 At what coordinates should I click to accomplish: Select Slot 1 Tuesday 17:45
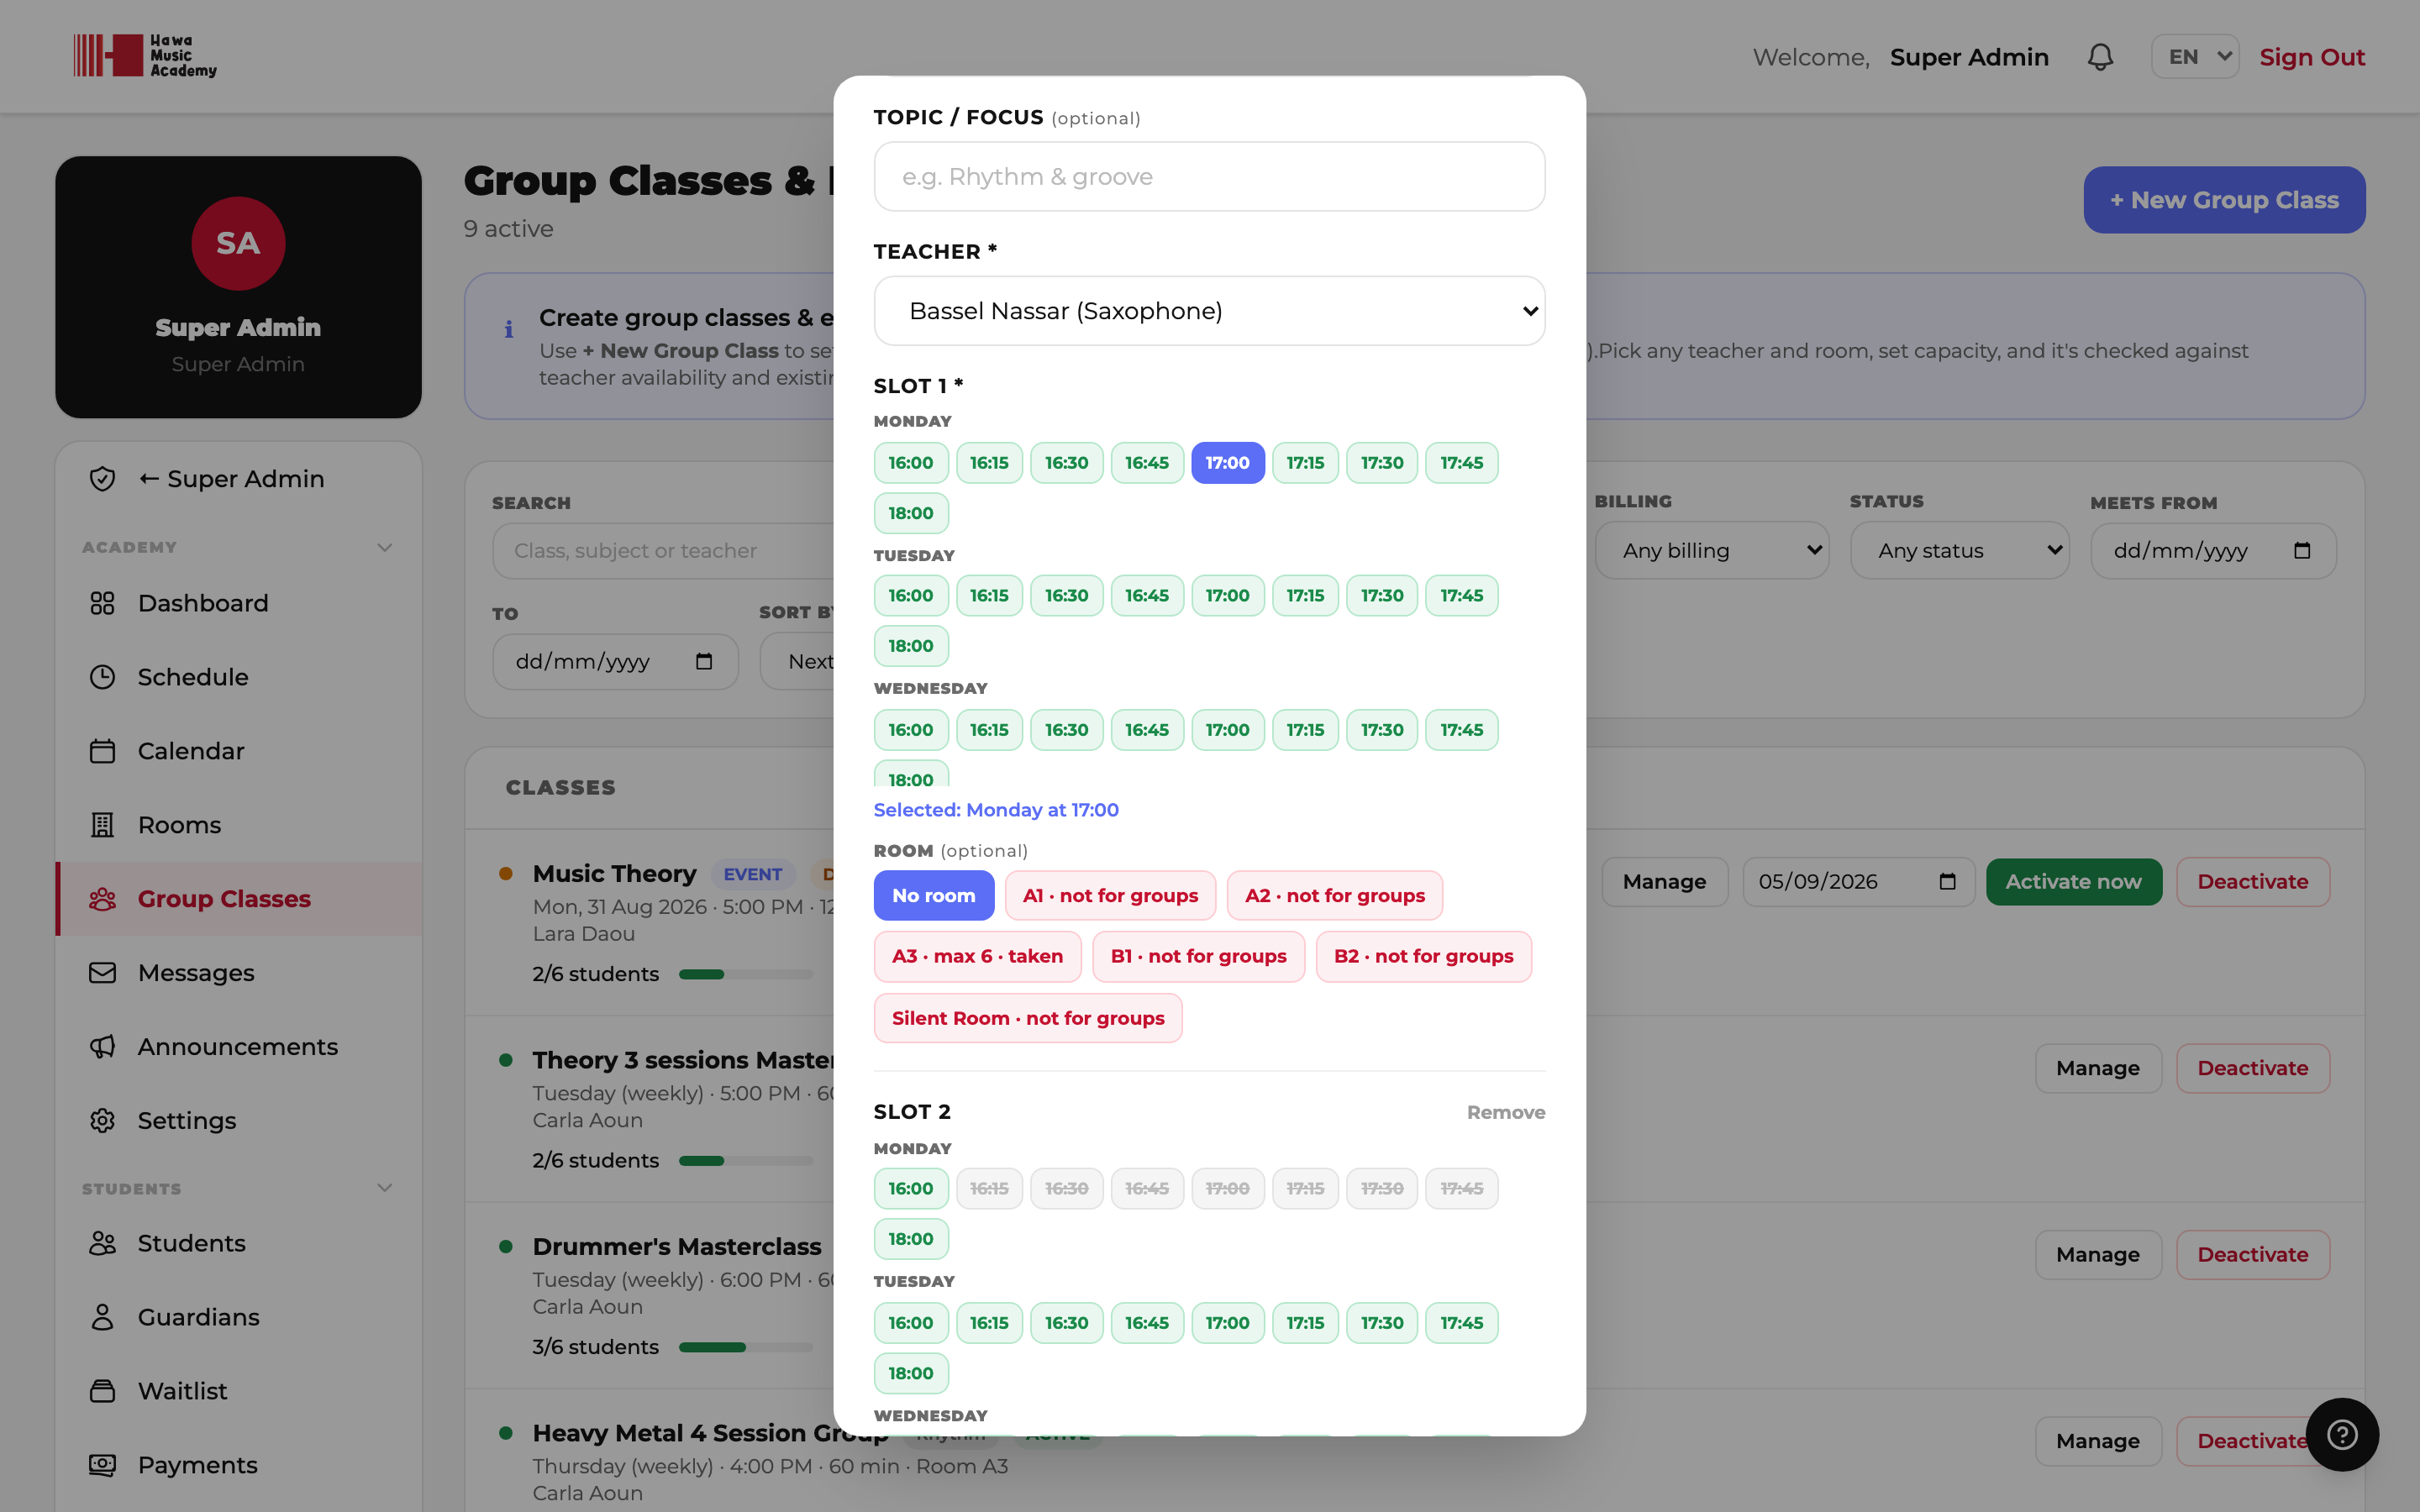point(1461,595)
